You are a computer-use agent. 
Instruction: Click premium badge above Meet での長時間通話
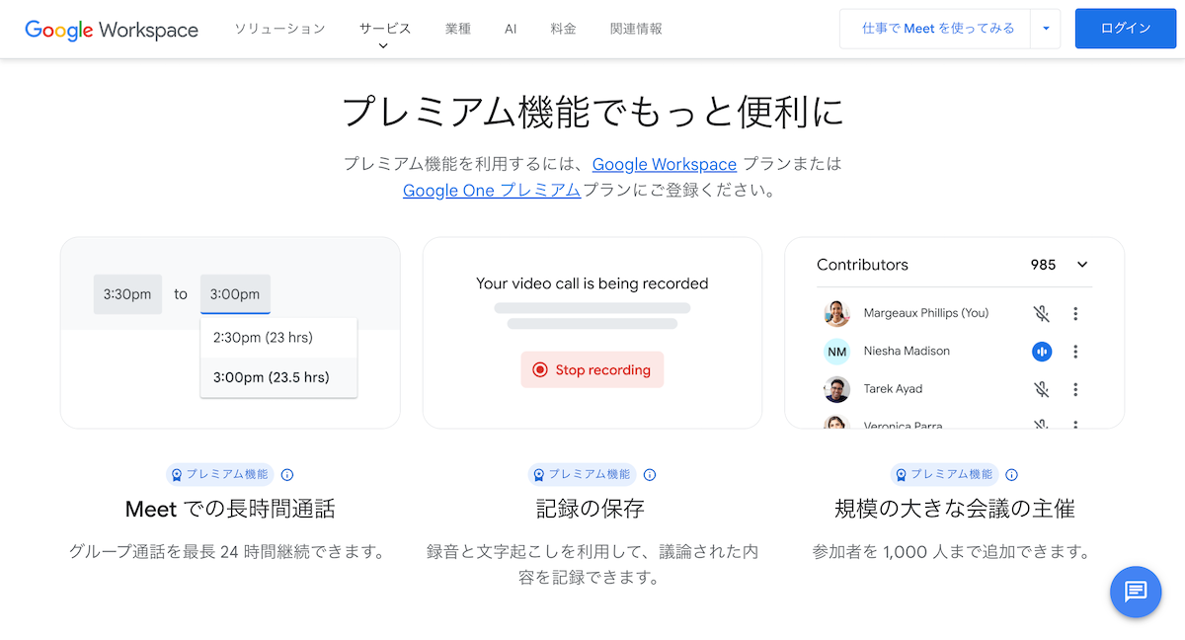point(220,475)
